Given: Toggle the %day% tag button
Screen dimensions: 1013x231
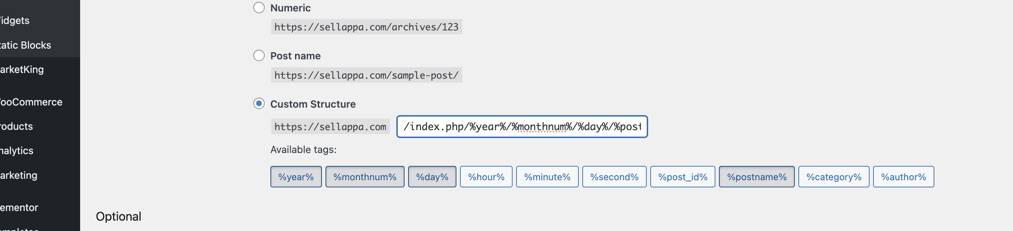Looking at the screenshot, I should [x=432, y=177].
